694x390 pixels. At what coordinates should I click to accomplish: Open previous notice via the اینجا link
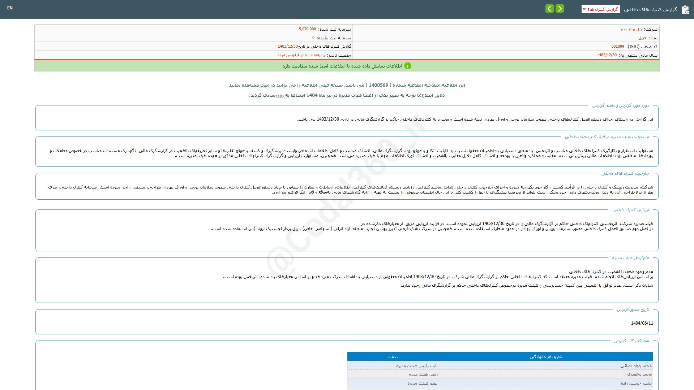265,85
